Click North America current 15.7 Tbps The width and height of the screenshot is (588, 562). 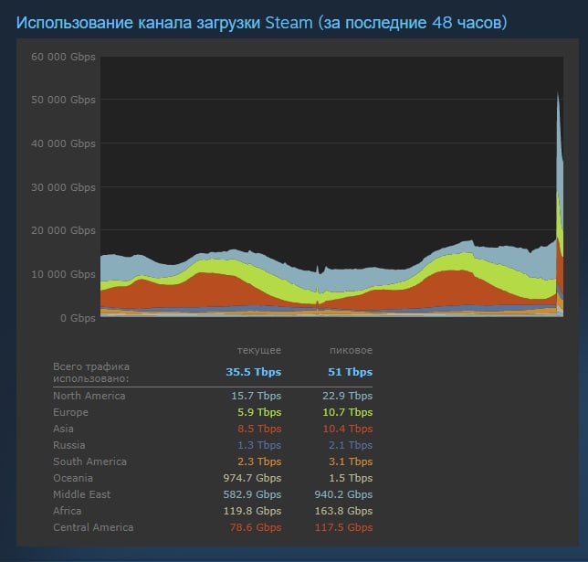257,396
